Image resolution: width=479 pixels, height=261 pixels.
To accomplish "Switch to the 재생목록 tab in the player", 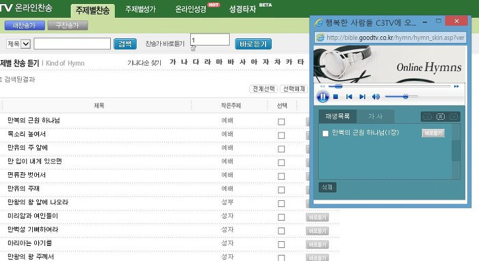I will tap(337, 116).
